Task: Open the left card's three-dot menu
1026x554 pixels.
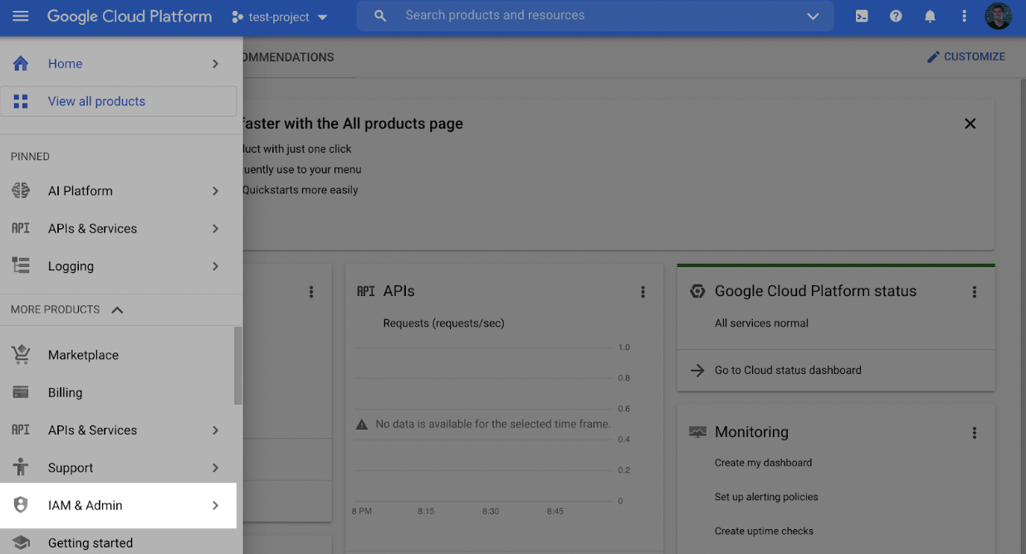Action: [x=311, y=292]
